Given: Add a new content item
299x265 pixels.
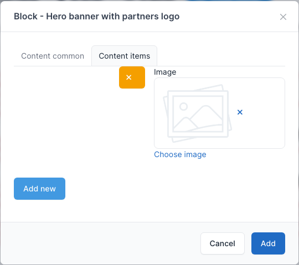Looking at the screenshot, I should pos(39,189).
